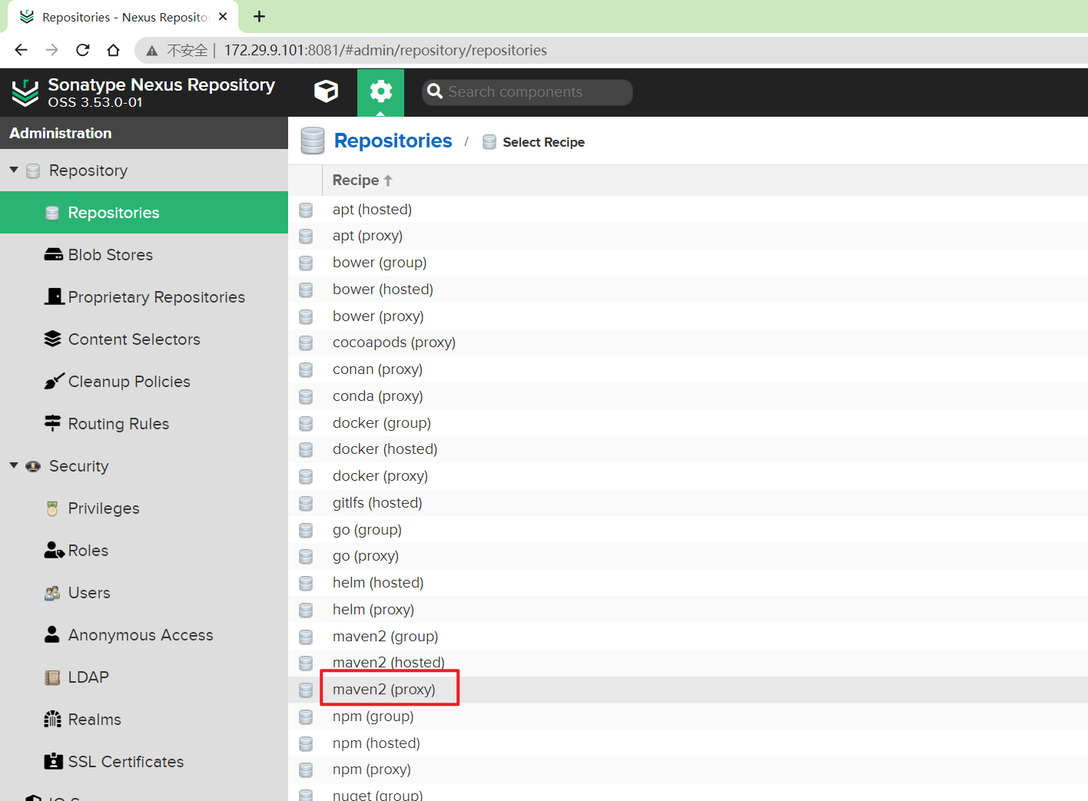This screenshot has width=1088, height=801.
Task: Click the browser home button
Action: (x=114, y=50)
